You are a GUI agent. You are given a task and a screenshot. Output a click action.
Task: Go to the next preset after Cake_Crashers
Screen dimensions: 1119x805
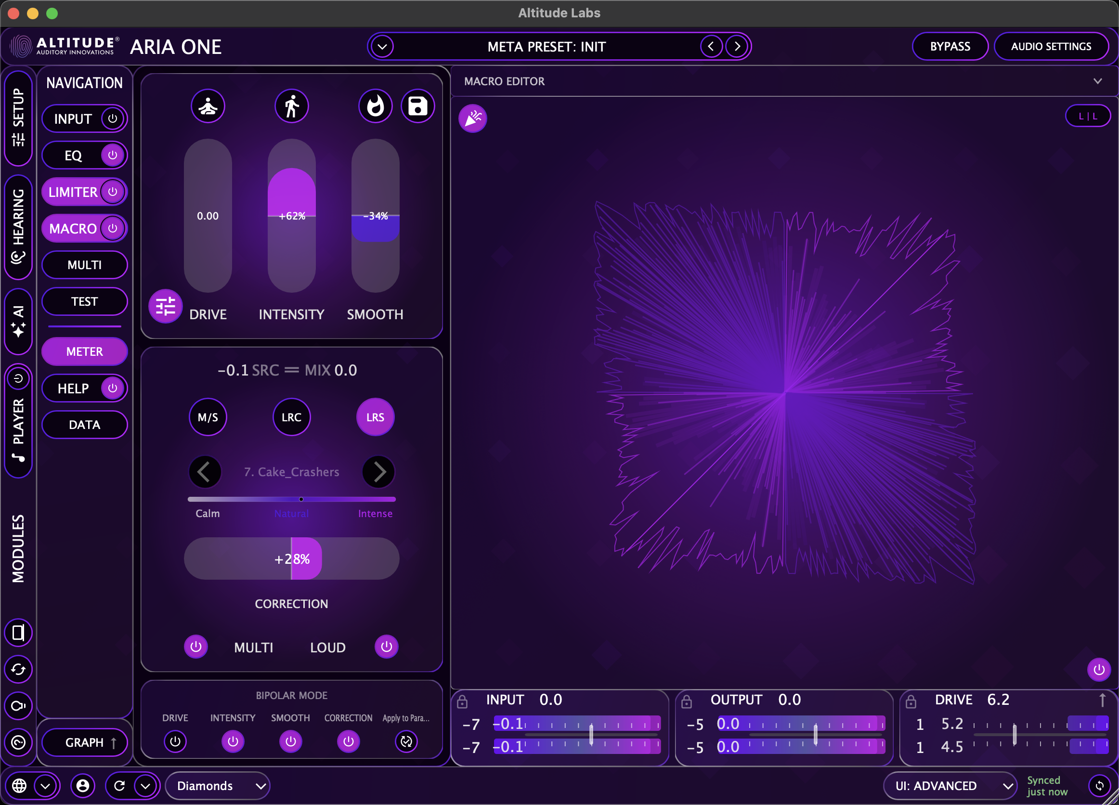click(x=378, y=471)
